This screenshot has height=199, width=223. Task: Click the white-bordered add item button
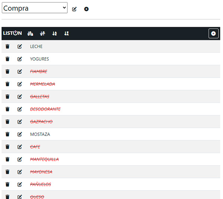(213, 33)
